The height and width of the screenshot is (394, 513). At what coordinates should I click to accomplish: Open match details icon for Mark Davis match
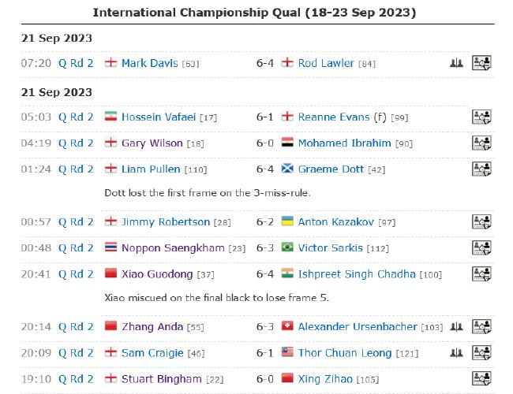point(481,62)
